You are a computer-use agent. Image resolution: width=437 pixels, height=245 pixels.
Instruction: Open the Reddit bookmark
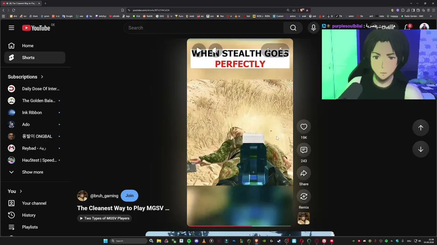click(148, 16)
